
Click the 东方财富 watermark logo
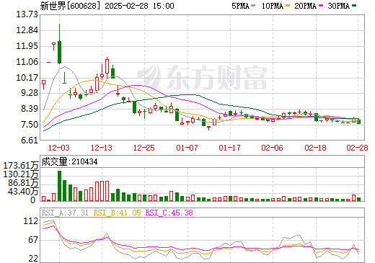pos(202,77)
